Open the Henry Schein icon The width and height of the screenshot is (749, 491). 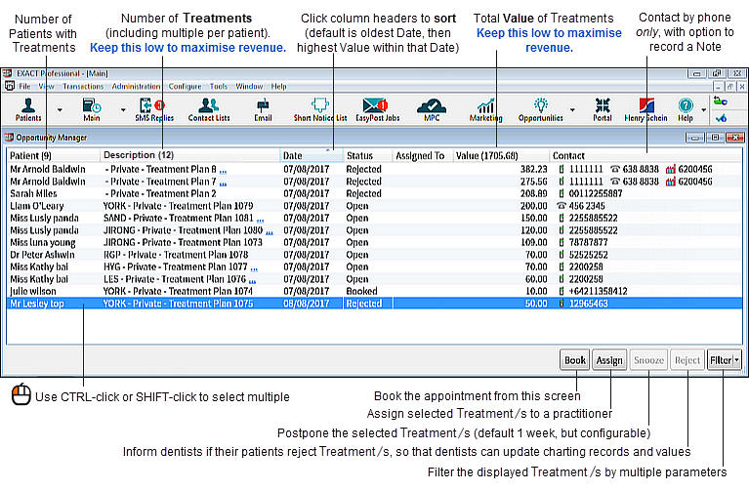[x=645, y=110]
